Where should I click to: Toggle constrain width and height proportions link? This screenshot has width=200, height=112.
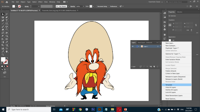point(196,25)
